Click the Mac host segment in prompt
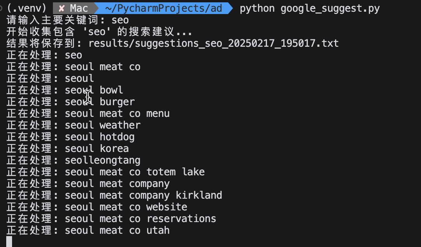This screenshot has height=247, width=421. pos(79,8)
